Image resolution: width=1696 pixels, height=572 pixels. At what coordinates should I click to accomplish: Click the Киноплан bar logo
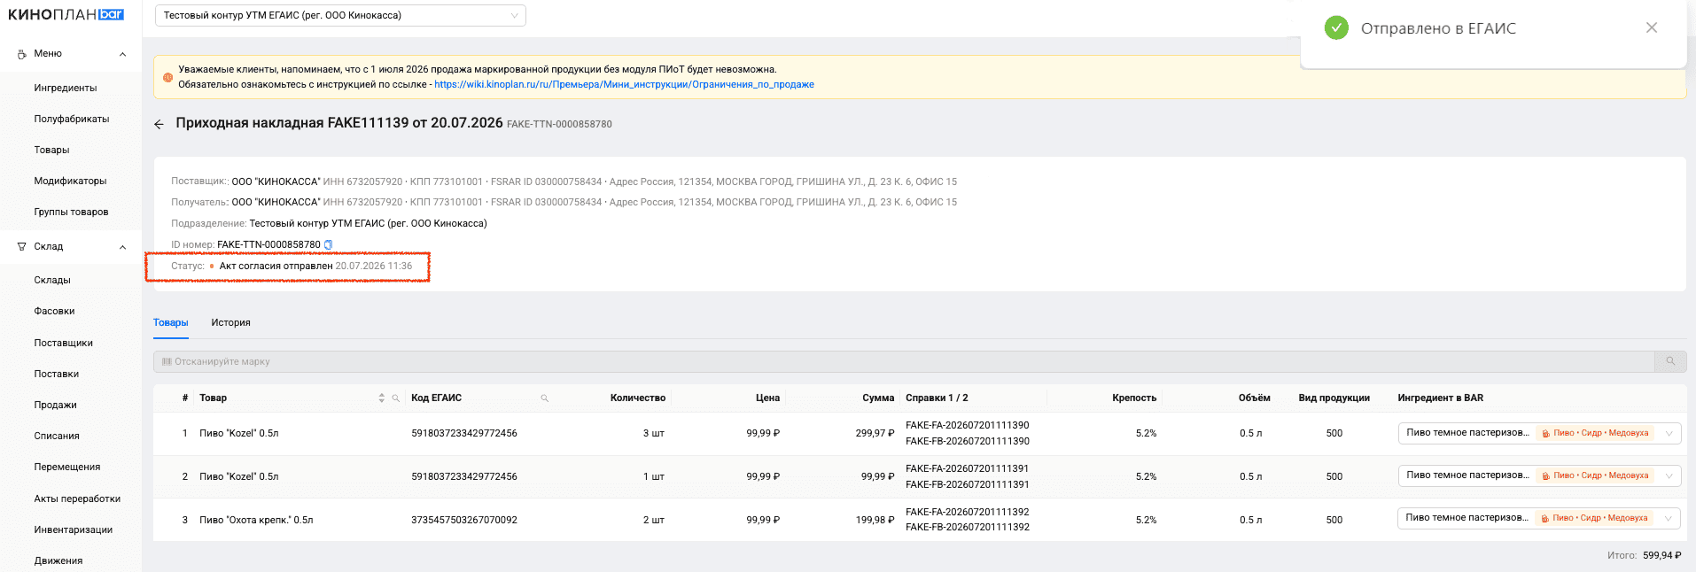pos(66,14)
